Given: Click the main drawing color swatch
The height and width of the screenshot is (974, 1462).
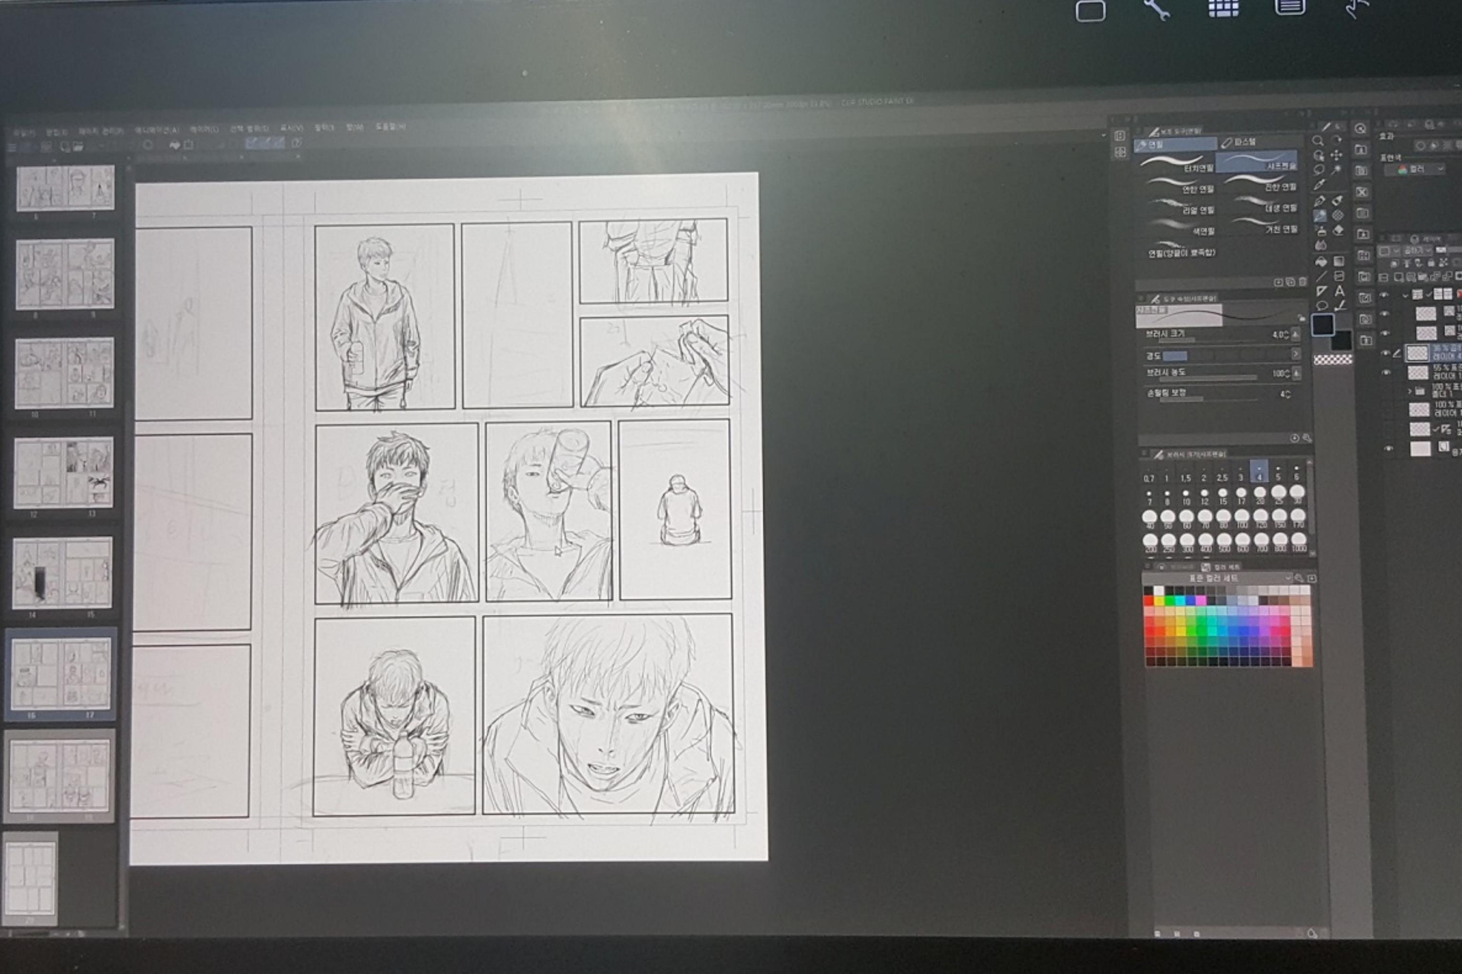Looking at the screenshot, I should click(1323, 324).
